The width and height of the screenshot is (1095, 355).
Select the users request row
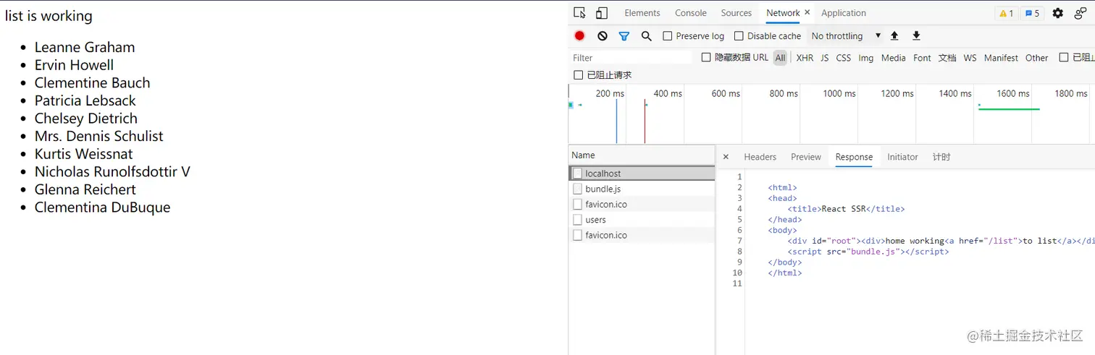642,220
